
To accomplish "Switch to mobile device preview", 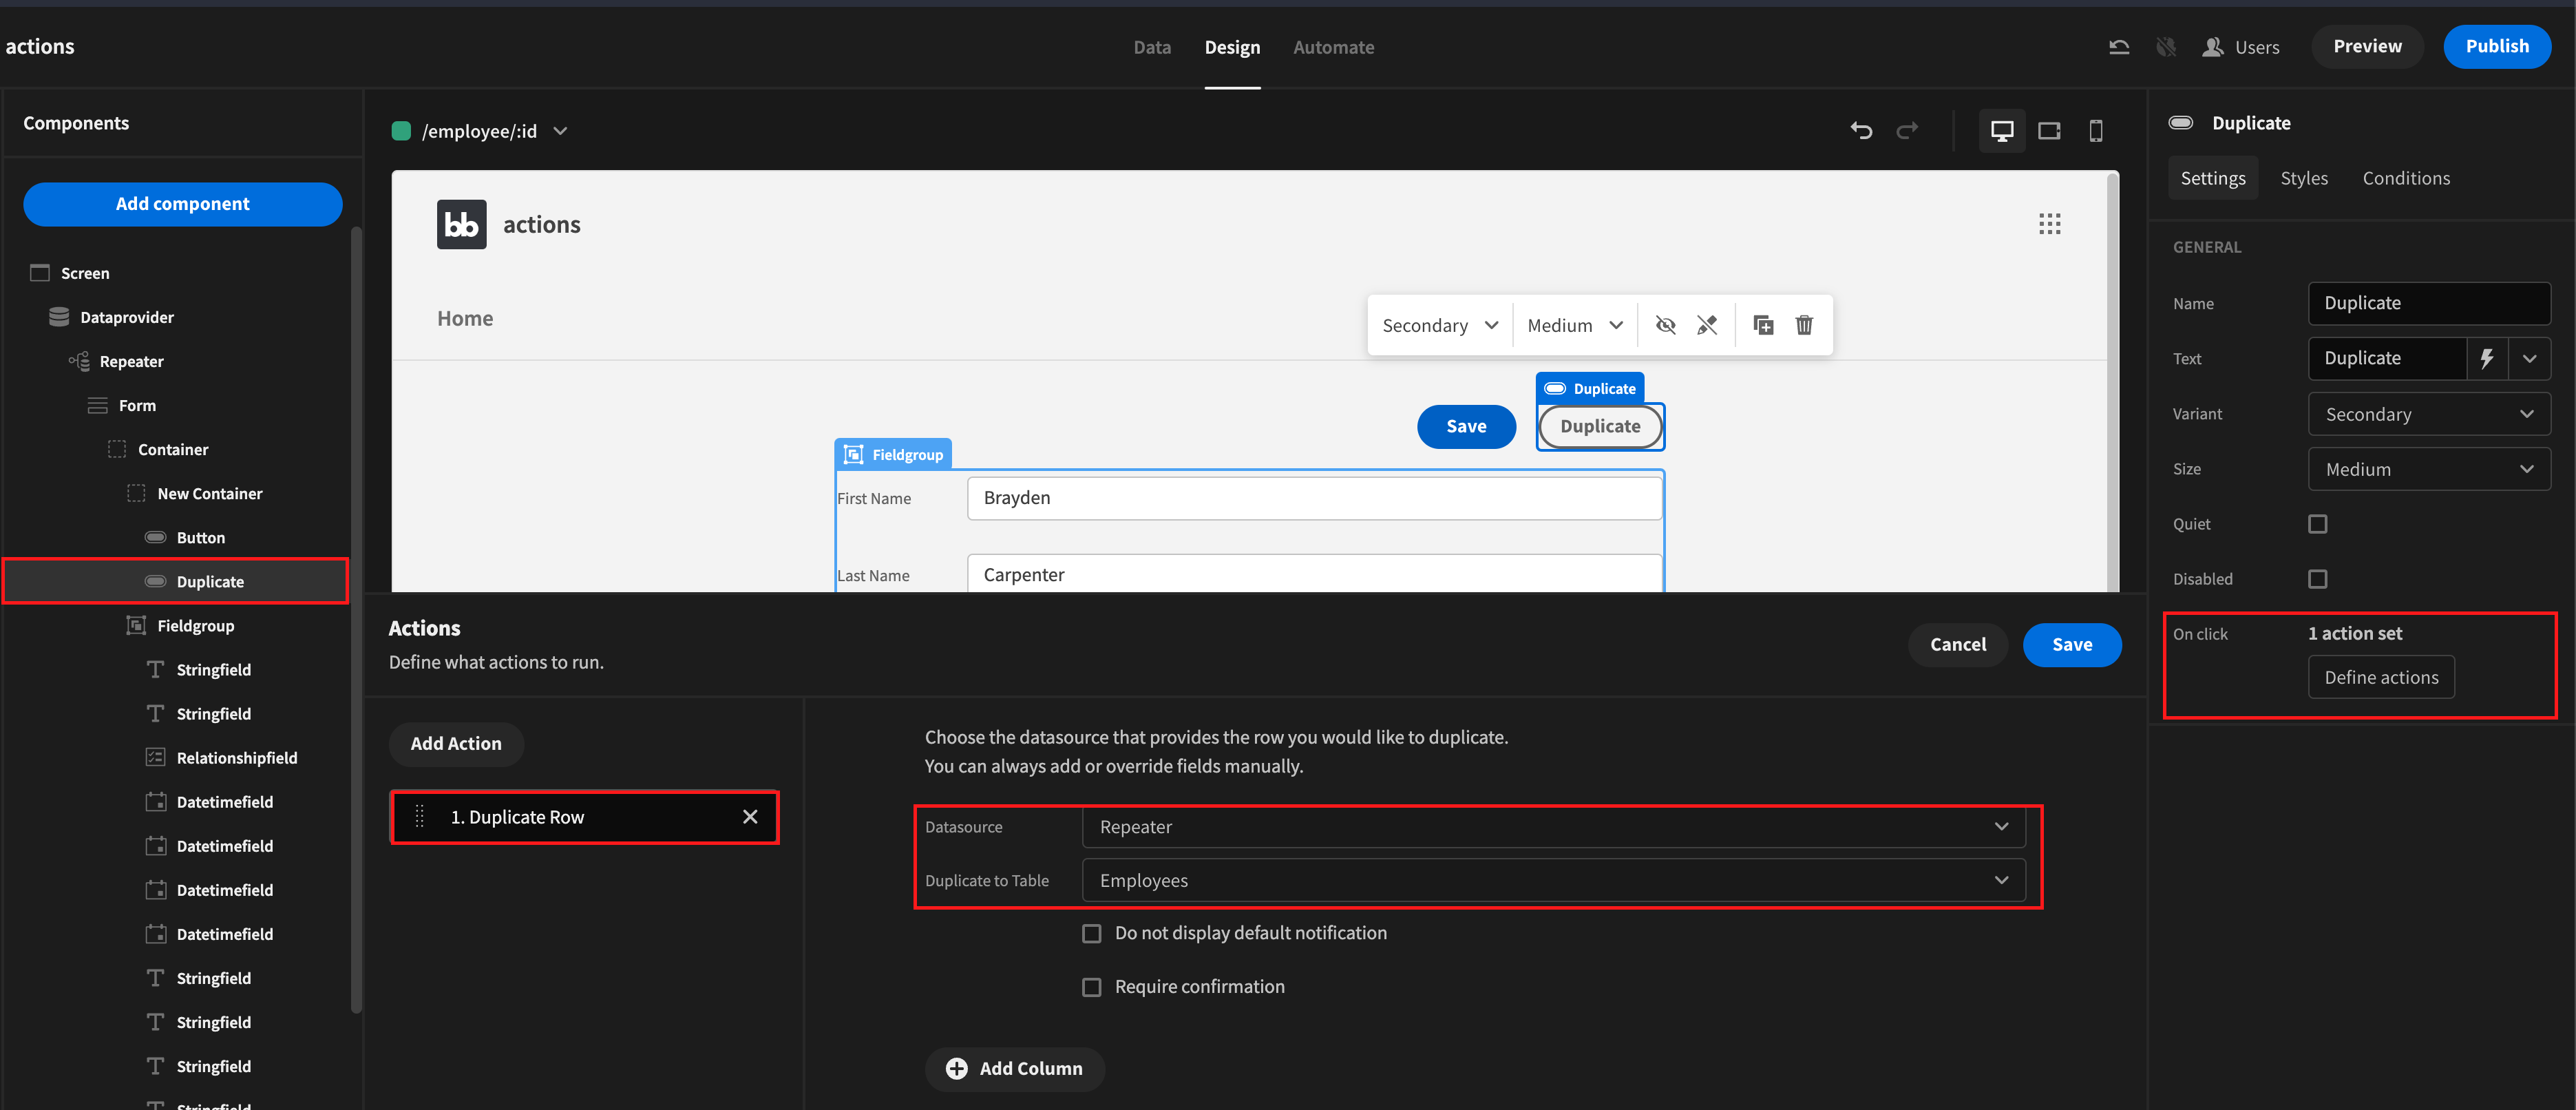I will pyautogui.click(x=2095, y=131).
